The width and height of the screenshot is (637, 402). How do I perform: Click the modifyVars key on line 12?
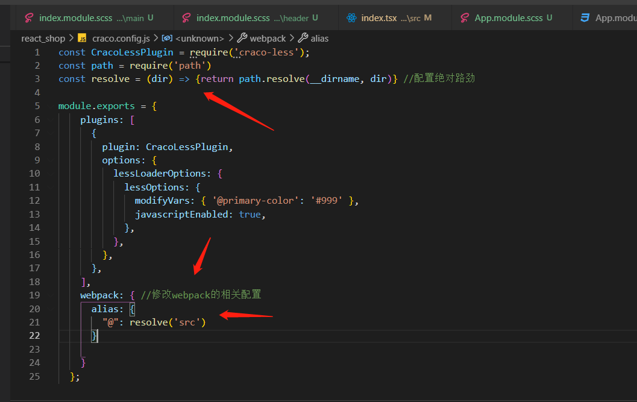(x=162, y=201)
